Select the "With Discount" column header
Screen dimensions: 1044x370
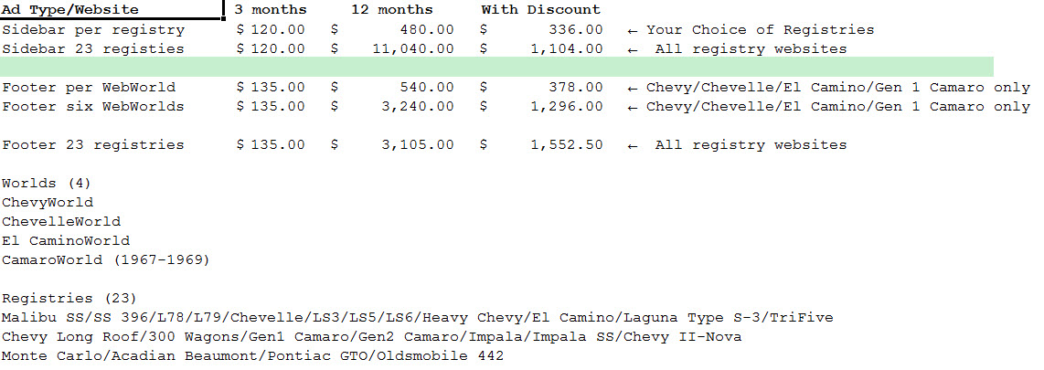click(541, 10)
